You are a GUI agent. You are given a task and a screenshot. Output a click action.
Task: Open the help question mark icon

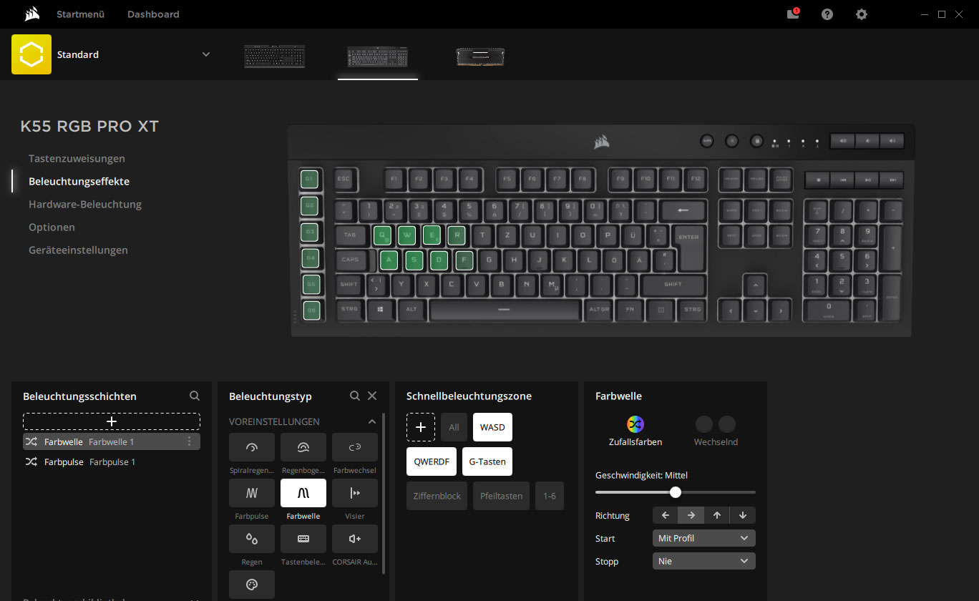(x=827, y=14)
